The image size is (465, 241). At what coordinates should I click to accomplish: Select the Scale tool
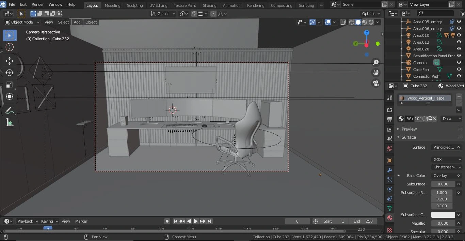(x=10, y=85)
